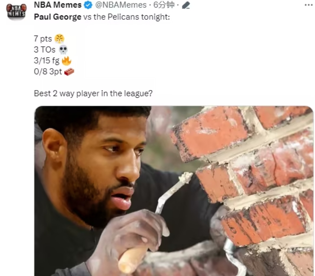Click the skull emoji next to 3 TOs
This screenshot has height=276, width=315.
point(63,50)
